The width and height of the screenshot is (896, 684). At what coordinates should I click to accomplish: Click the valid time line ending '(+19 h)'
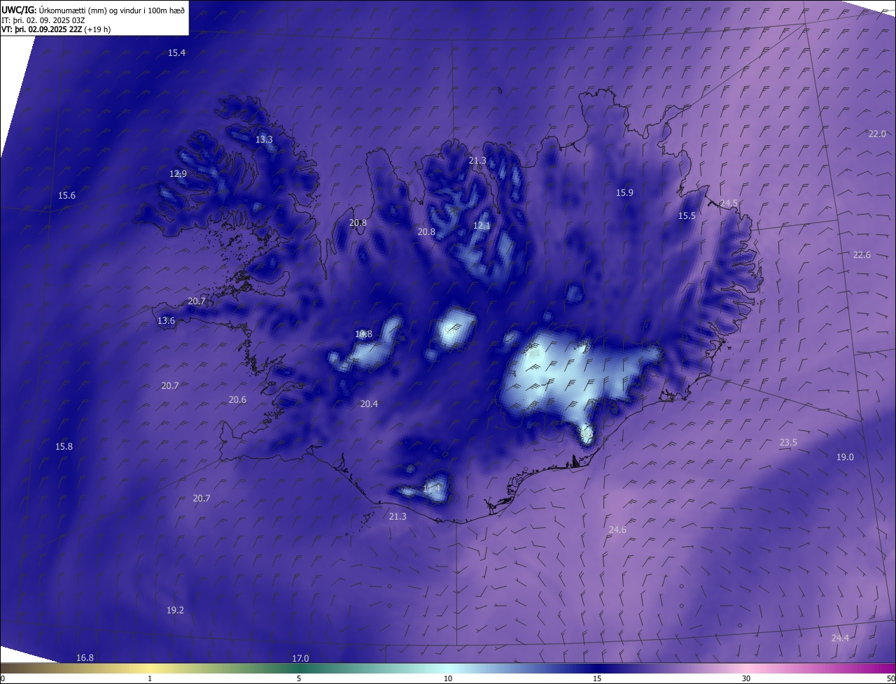pyautogui.click(x=55, y=29)
